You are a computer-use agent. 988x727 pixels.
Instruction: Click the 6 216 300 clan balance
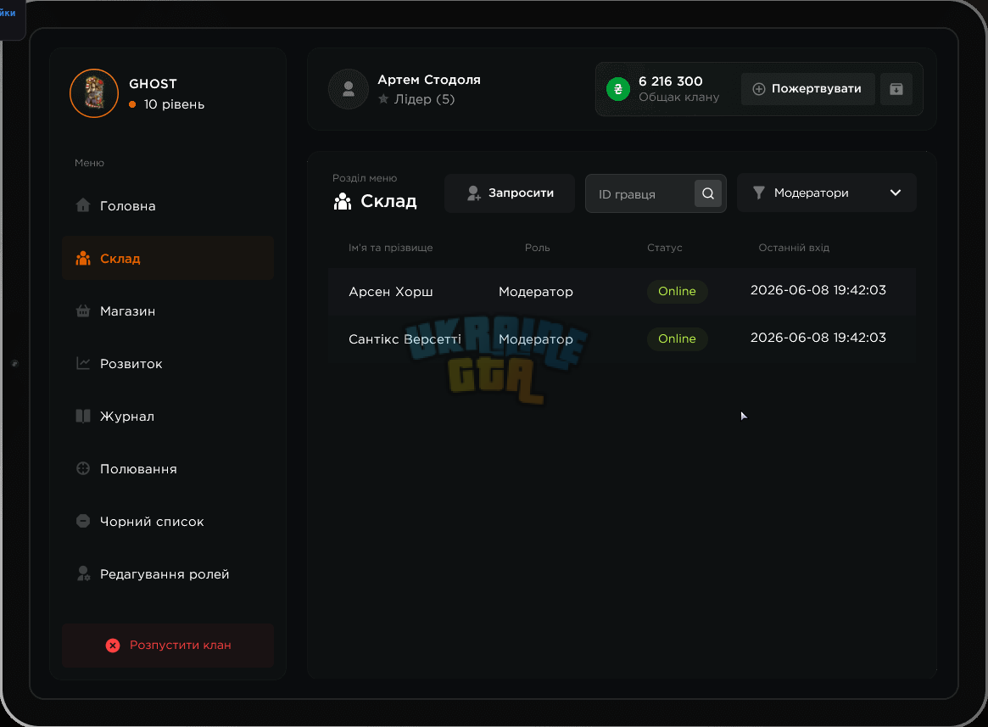pos(671,81)
